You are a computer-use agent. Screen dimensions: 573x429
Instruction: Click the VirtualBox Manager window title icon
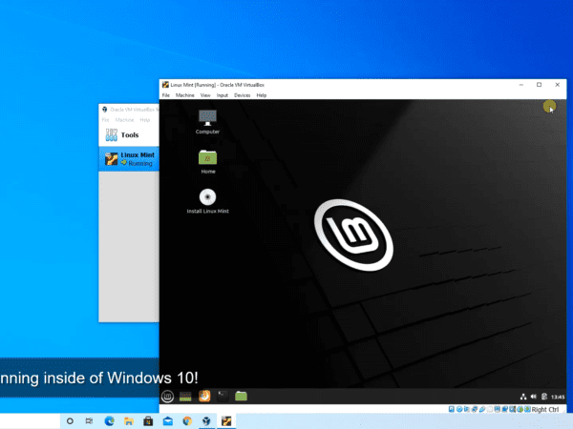click(x=104, y=110)
